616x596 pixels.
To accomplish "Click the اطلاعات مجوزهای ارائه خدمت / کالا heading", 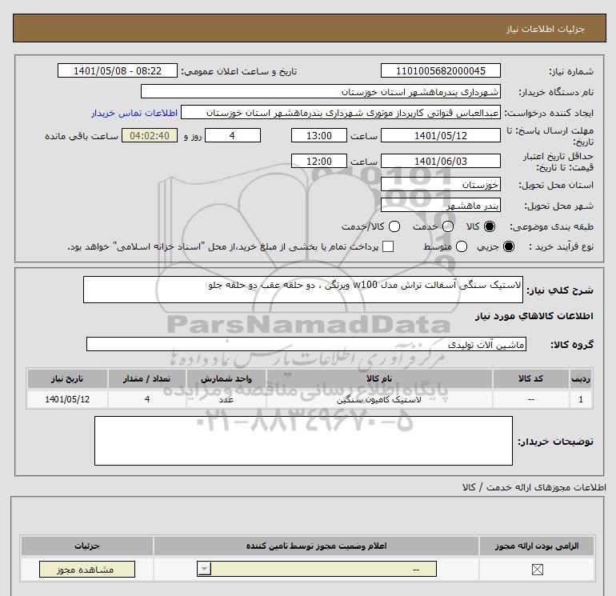I will pyautogui.click(x=534, y=487).
